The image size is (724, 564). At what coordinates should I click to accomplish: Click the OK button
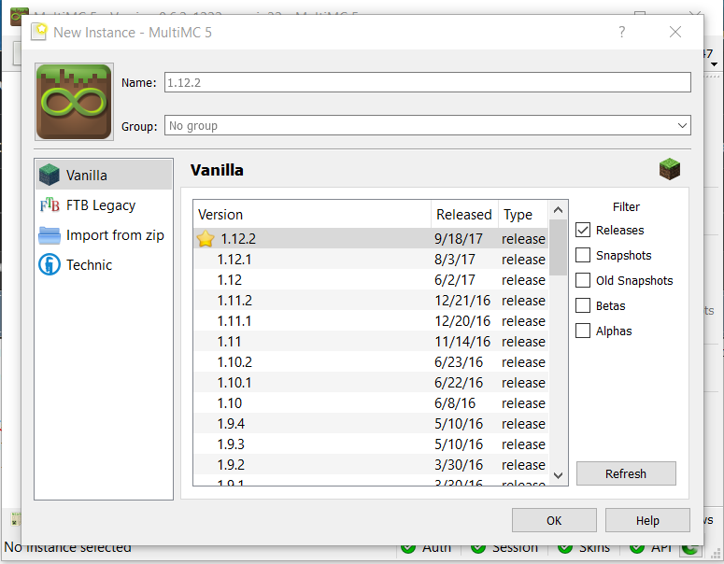coord(554,520)
